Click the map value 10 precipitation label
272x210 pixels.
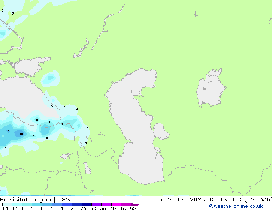[x=21, y=134]
